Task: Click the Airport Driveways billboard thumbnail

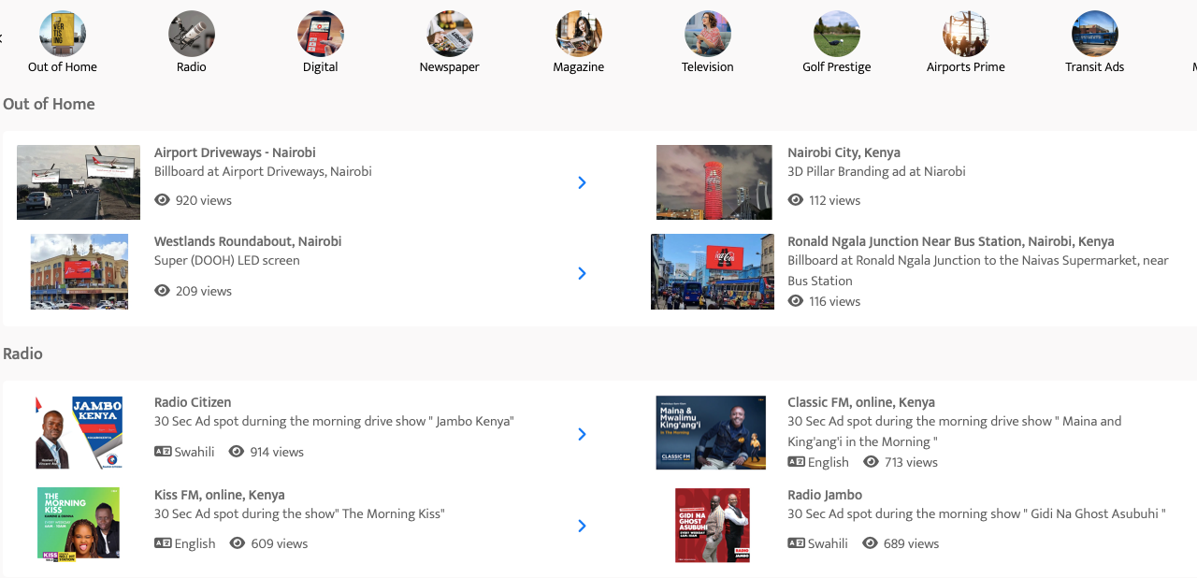Action: tap(79, 182)
